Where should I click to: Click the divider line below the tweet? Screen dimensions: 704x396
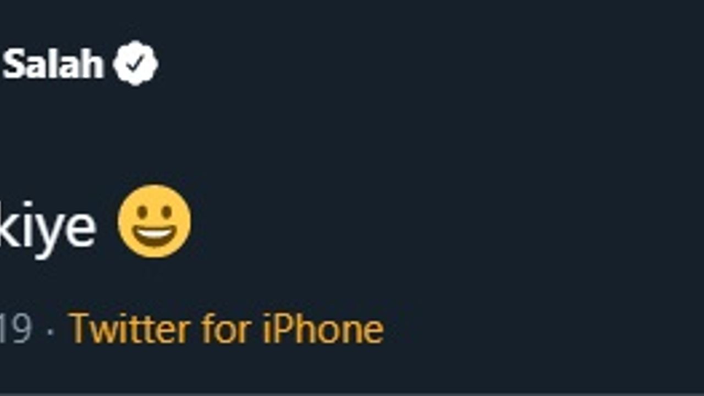pyautogui.click(x=352, y=394)
